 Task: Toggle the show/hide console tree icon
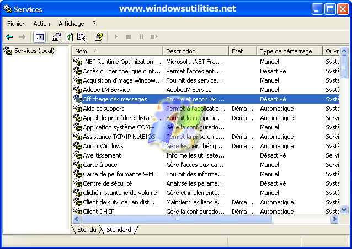pyautogui.click(x=39, y=37)
